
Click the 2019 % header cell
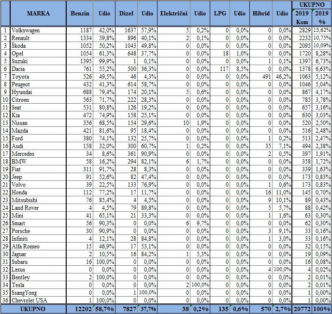[x=322, y=17]
